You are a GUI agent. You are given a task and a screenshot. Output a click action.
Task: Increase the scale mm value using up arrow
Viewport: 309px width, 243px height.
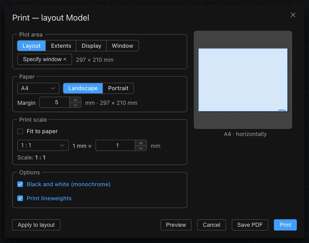click(141, 143)
